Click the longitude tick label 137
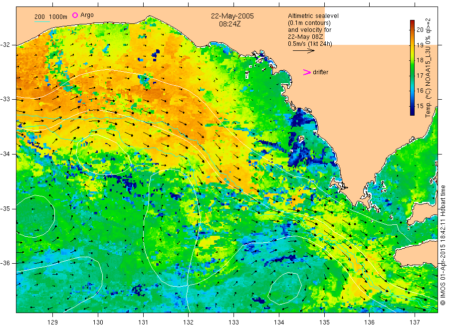 [x=415, y=323]
